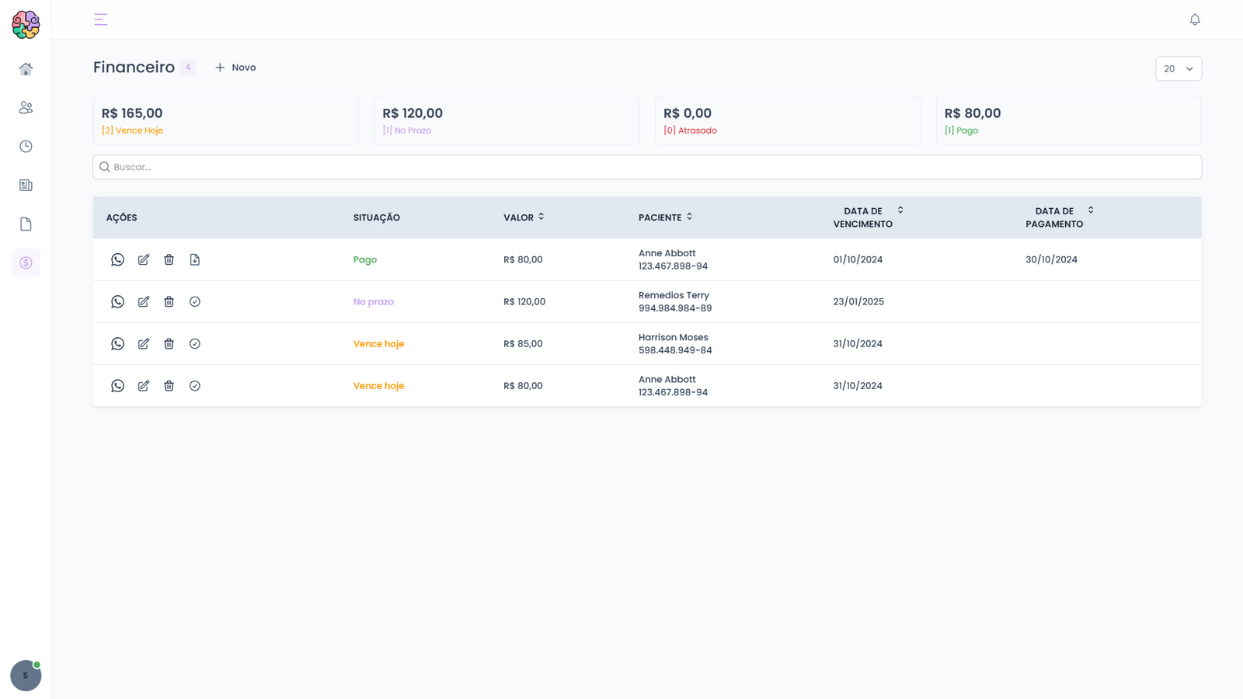Mark Anne Abbott's pending R$ 80,00 as paid

coord(195,386)
